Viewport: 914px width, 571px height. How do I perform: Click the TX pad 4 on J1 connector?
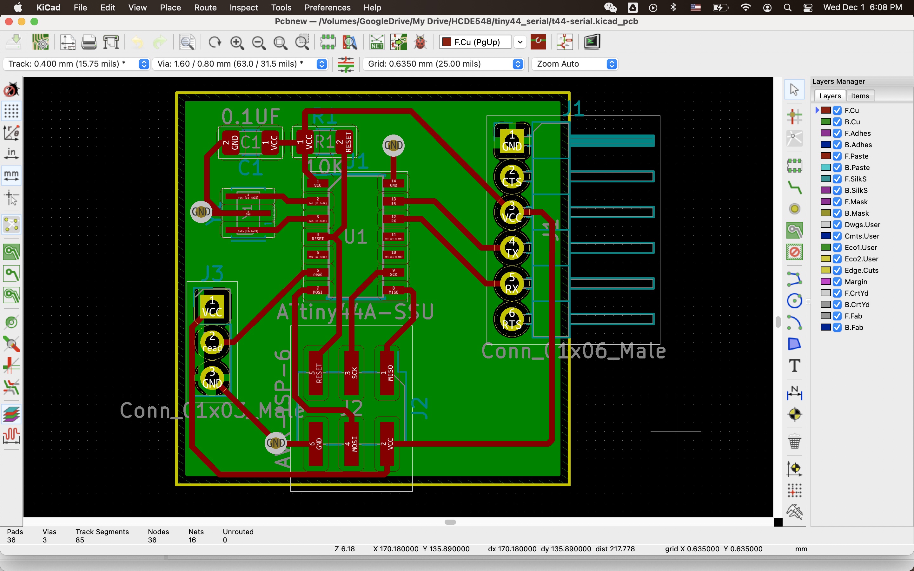point(512,248)
